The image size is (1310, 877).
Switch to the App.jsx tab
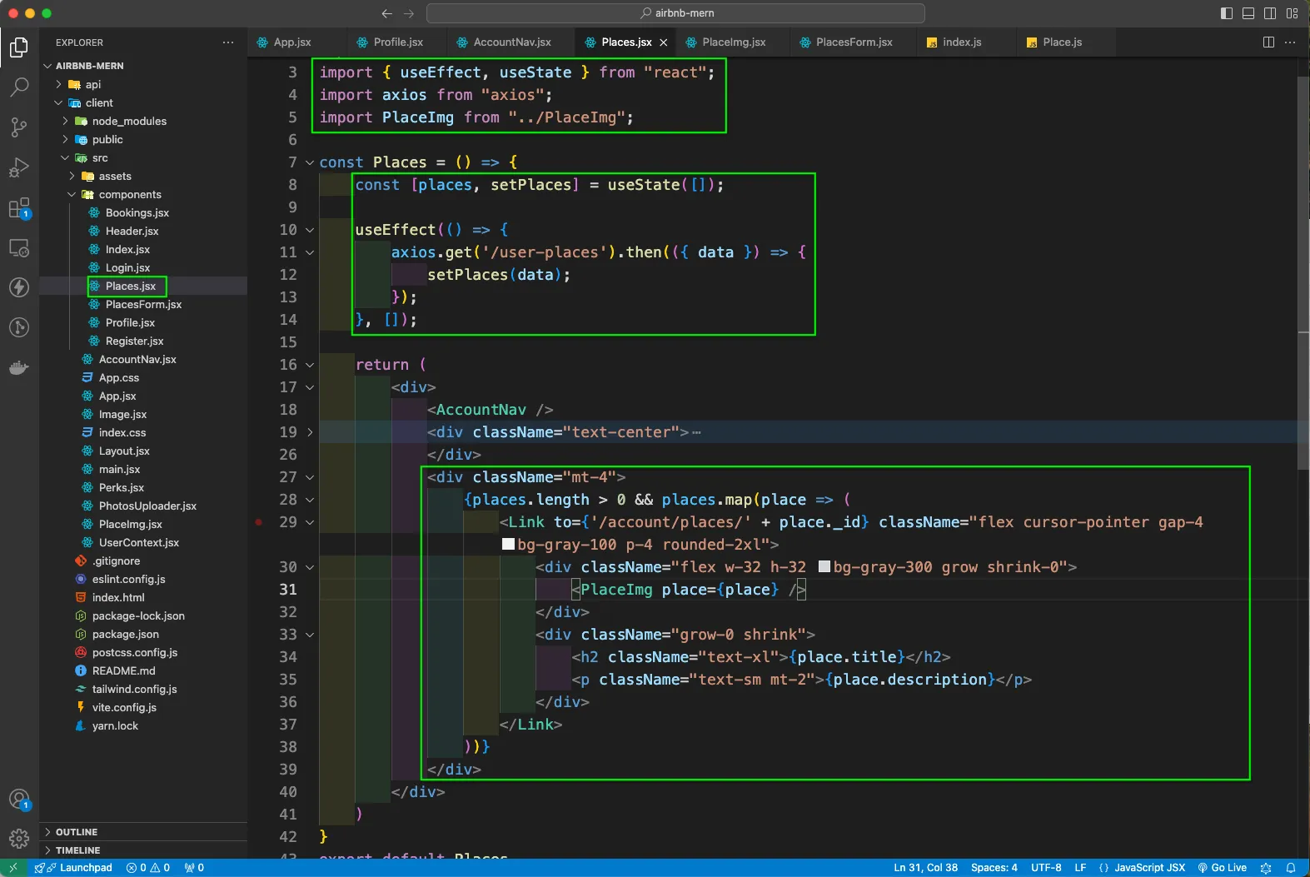(x=291, y=42)
